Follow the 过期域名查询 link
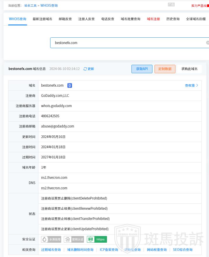 click(x=51, y=250)
